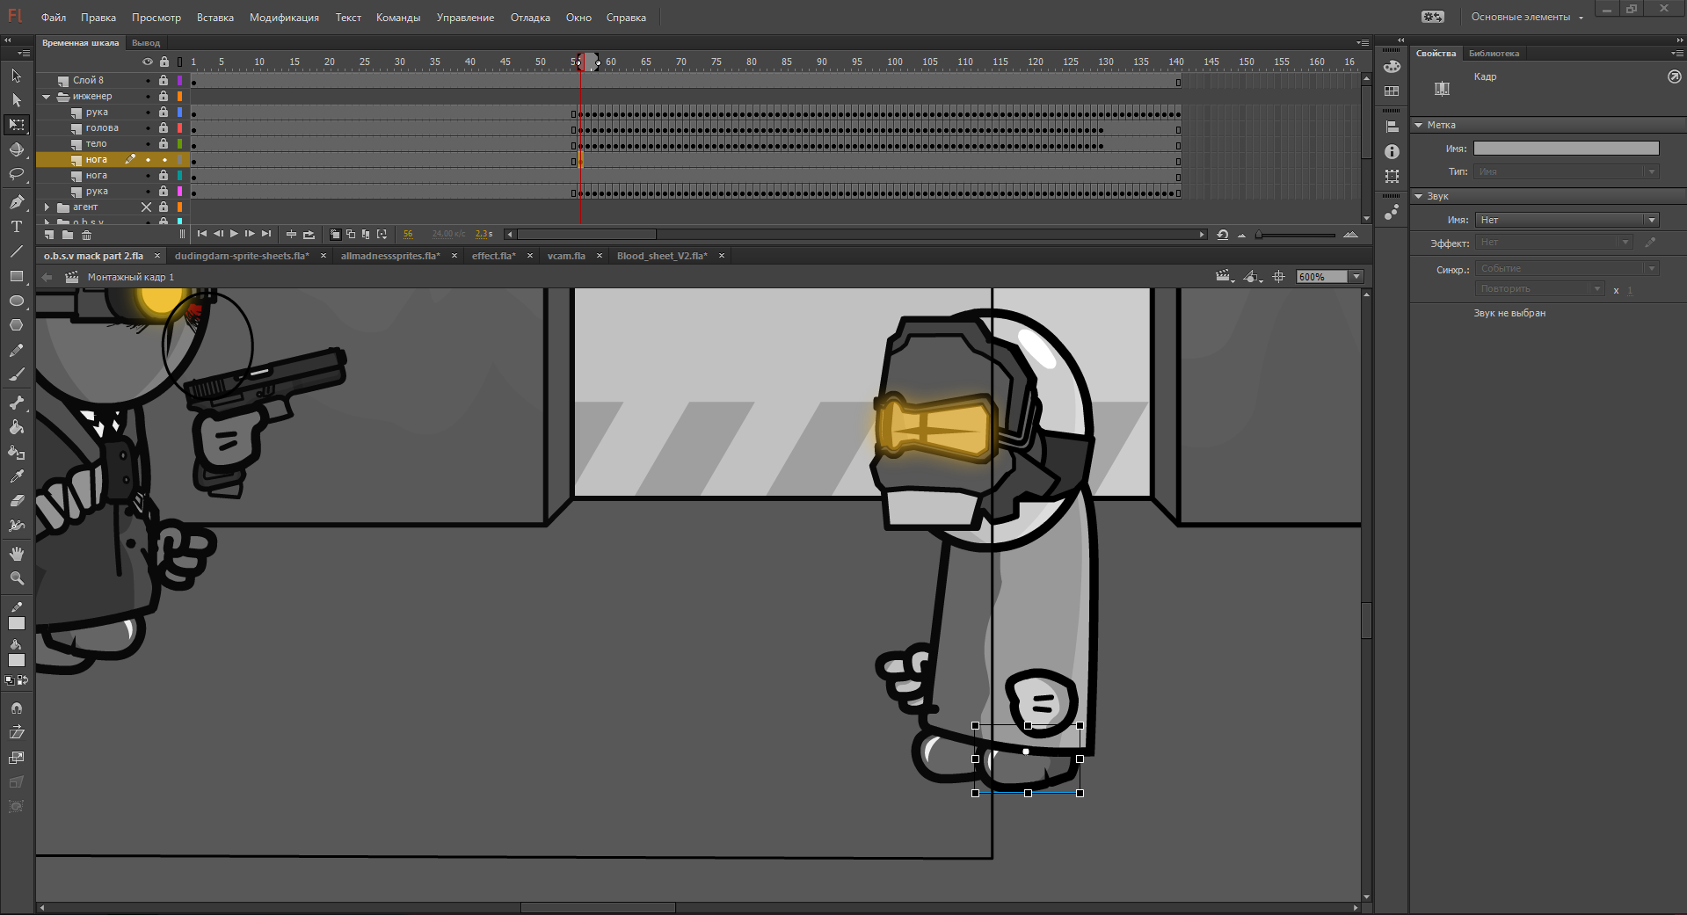Click the Center Frame icon
The image size is (1687, 915).
coord(291,234)
